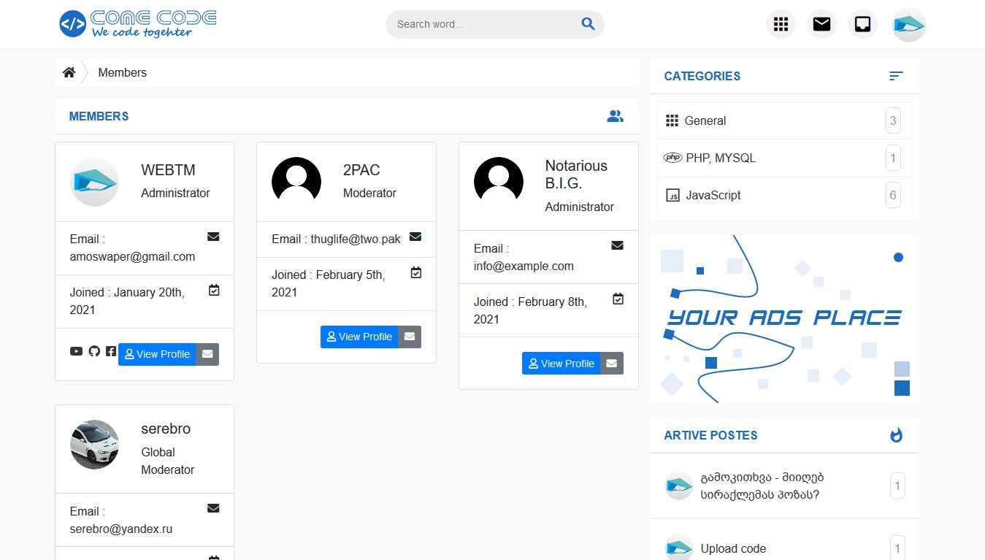The image size is (985, 560).
Task: Send message to WEBTM via envelope button
Action: tap(207, 354)
